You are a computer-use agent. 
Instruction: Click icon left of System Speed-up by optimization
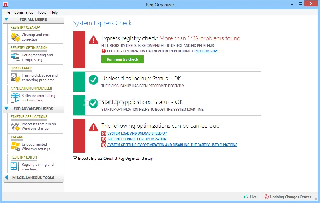click(x=104, y=145)
